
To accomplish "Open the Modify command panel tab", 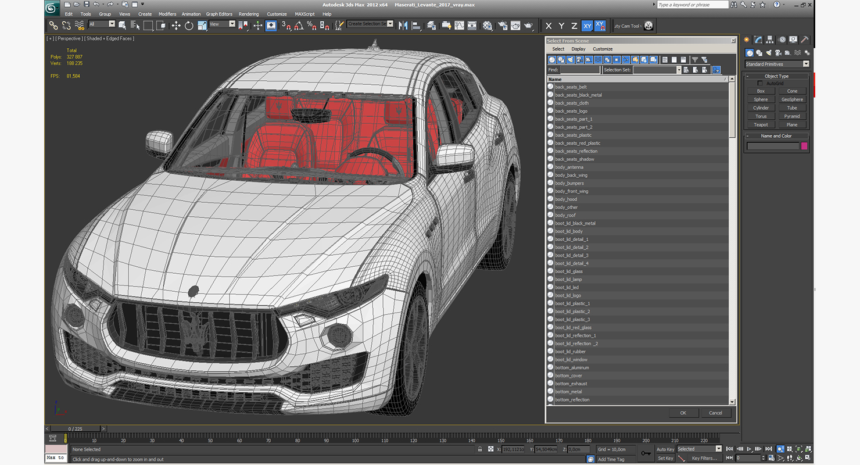I will (x=758, y=40).
